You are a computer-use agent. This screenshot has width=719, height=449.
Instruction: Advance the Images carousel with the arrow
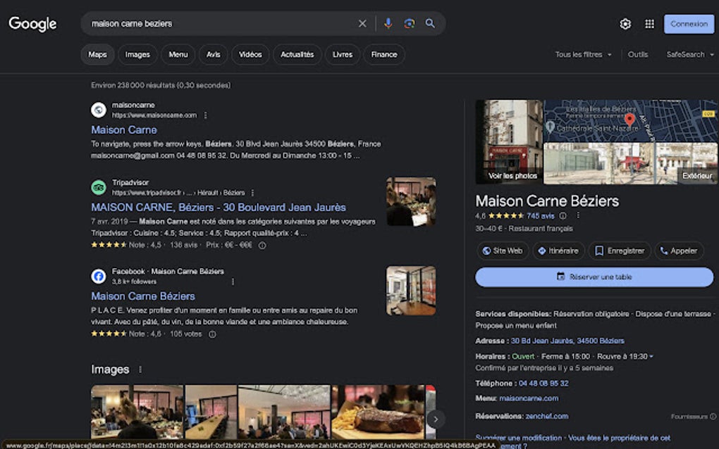tap(435, 418)
